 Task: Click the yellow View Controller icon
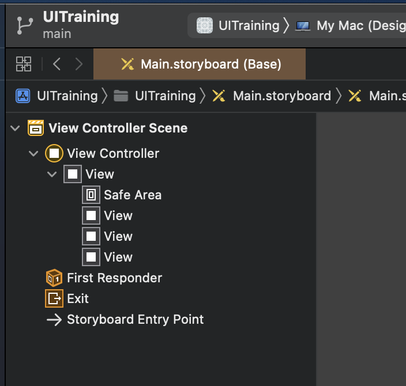coord(54,153)
